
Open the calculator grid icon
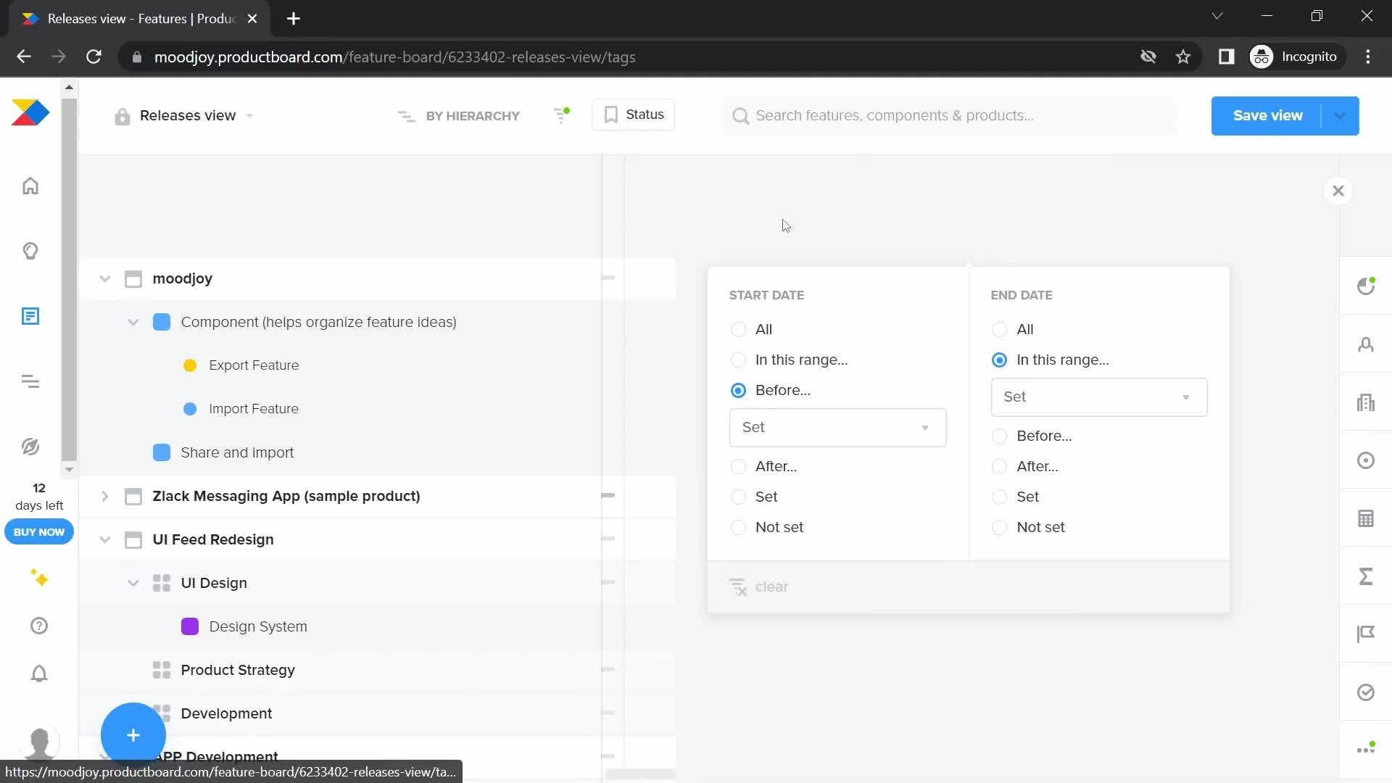tap(1366, 518)
